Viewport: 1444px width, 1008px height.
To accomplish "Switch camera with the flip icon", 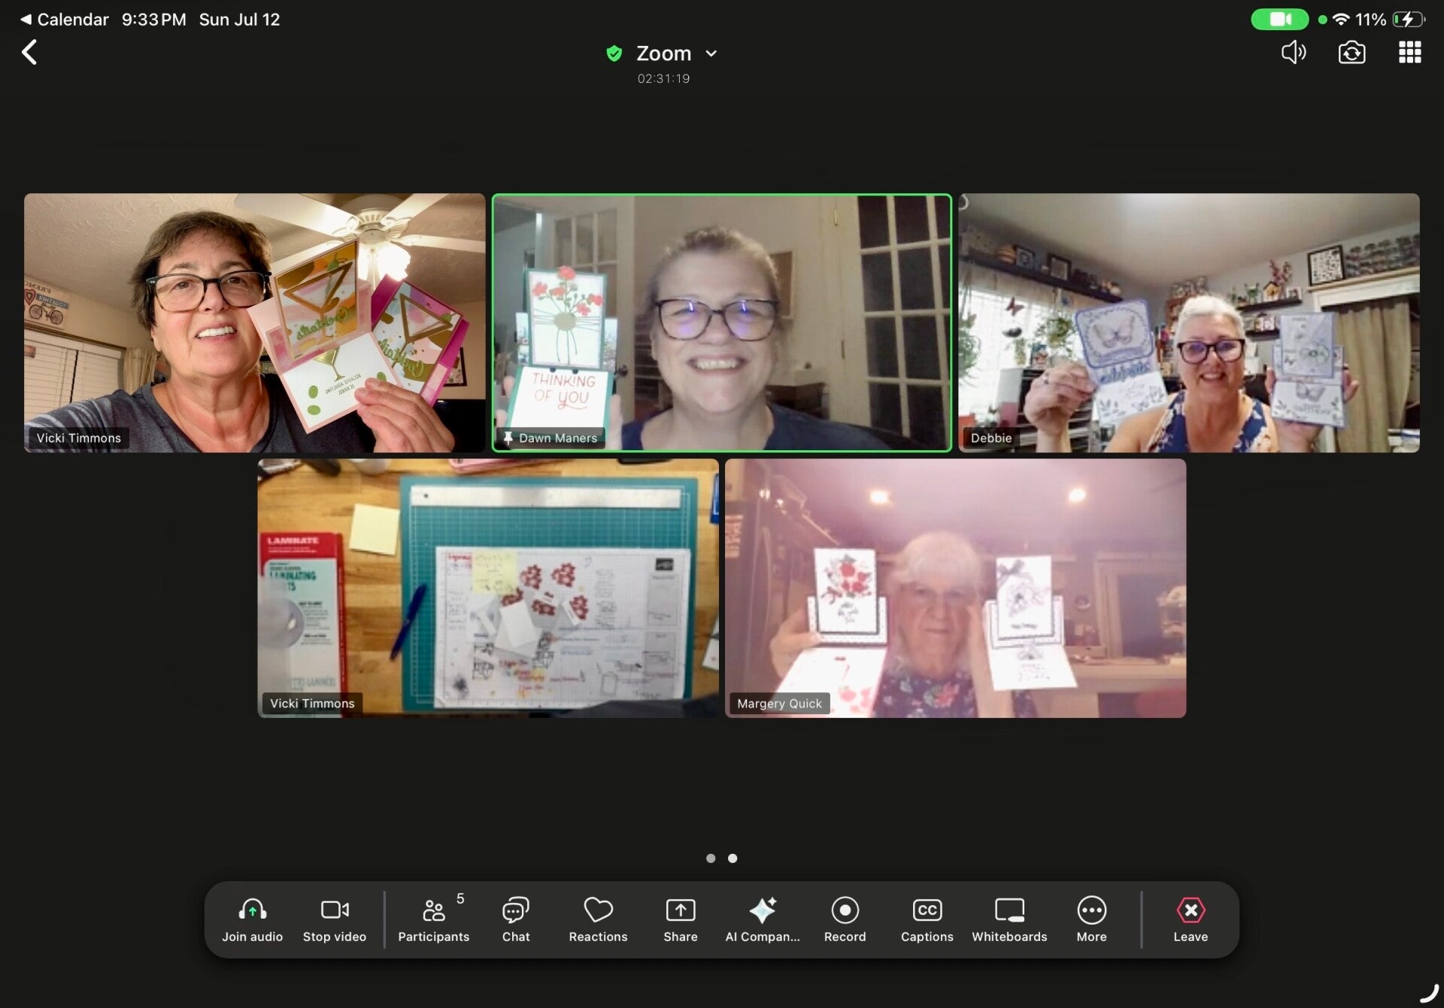I will (1351, 53).
